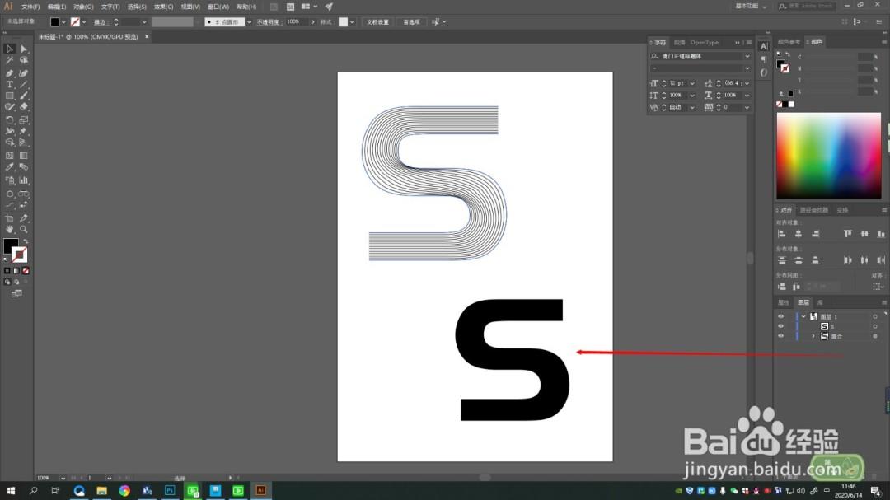
Task: Select the Eyedropper tool
Action: pyautogui.click(x=10, y=167)
